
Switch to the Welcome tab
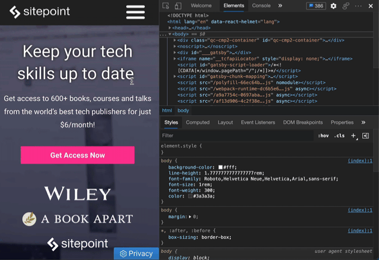201,5
